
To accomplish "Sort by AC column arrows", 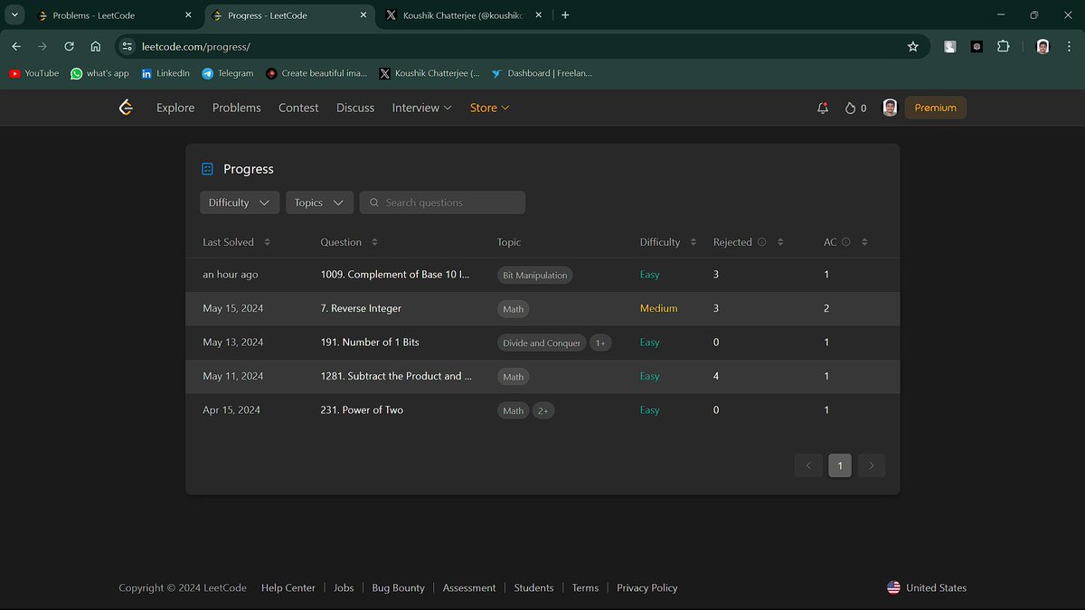I will coord(864,242).
